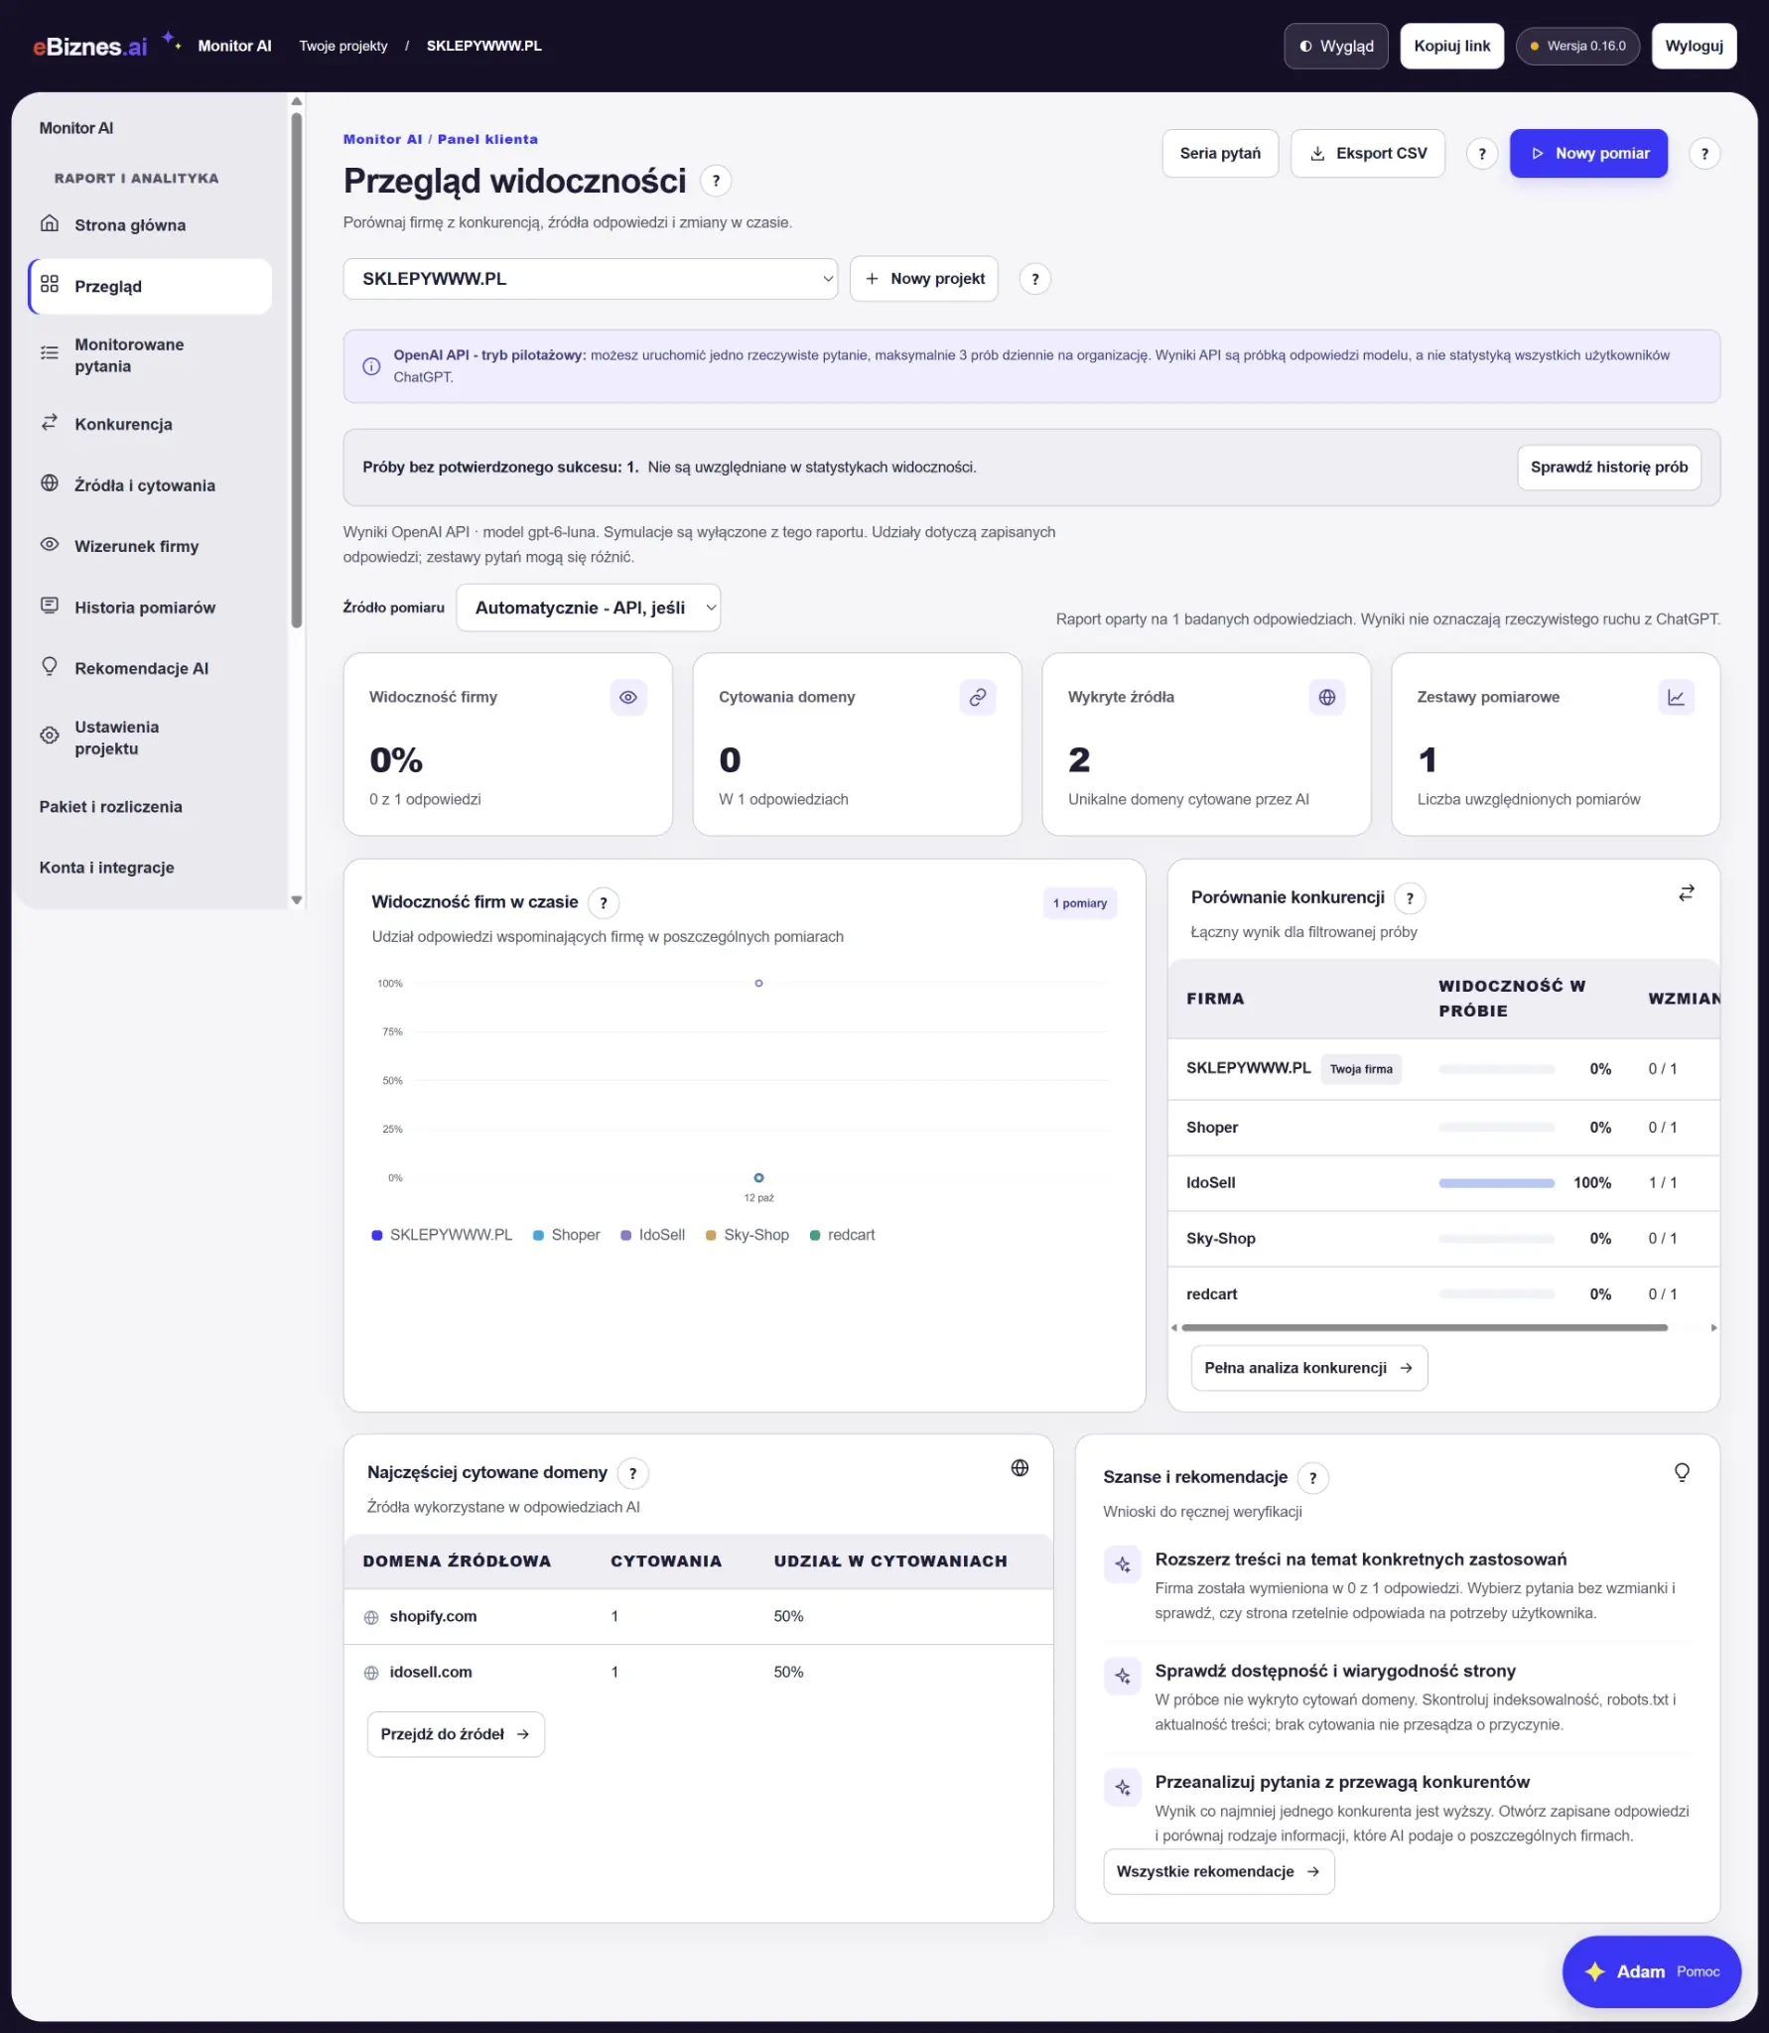The height and width of the screenshot is (2033, 1769).
Task: Open the Adam Pomoc assistant bubble
Action: (x=1651, y=1971)
